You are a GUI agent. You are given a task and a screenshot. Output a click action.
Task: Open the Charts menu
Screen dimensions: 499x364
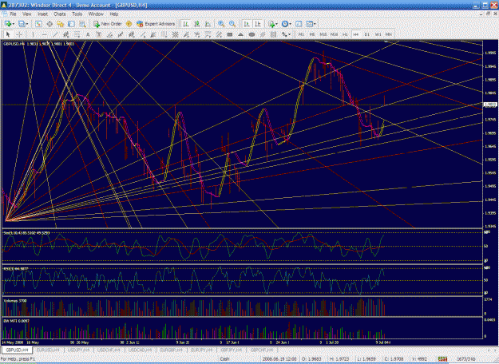pos(60,14)
